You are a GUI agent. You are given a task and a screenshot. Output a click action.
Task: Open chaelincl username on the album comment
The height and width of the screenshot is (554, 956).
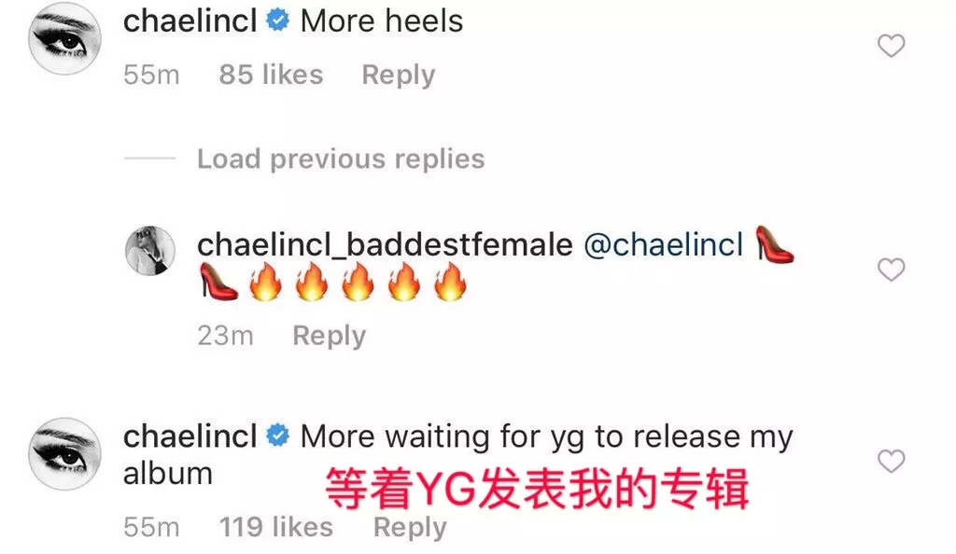coord(190,436)
